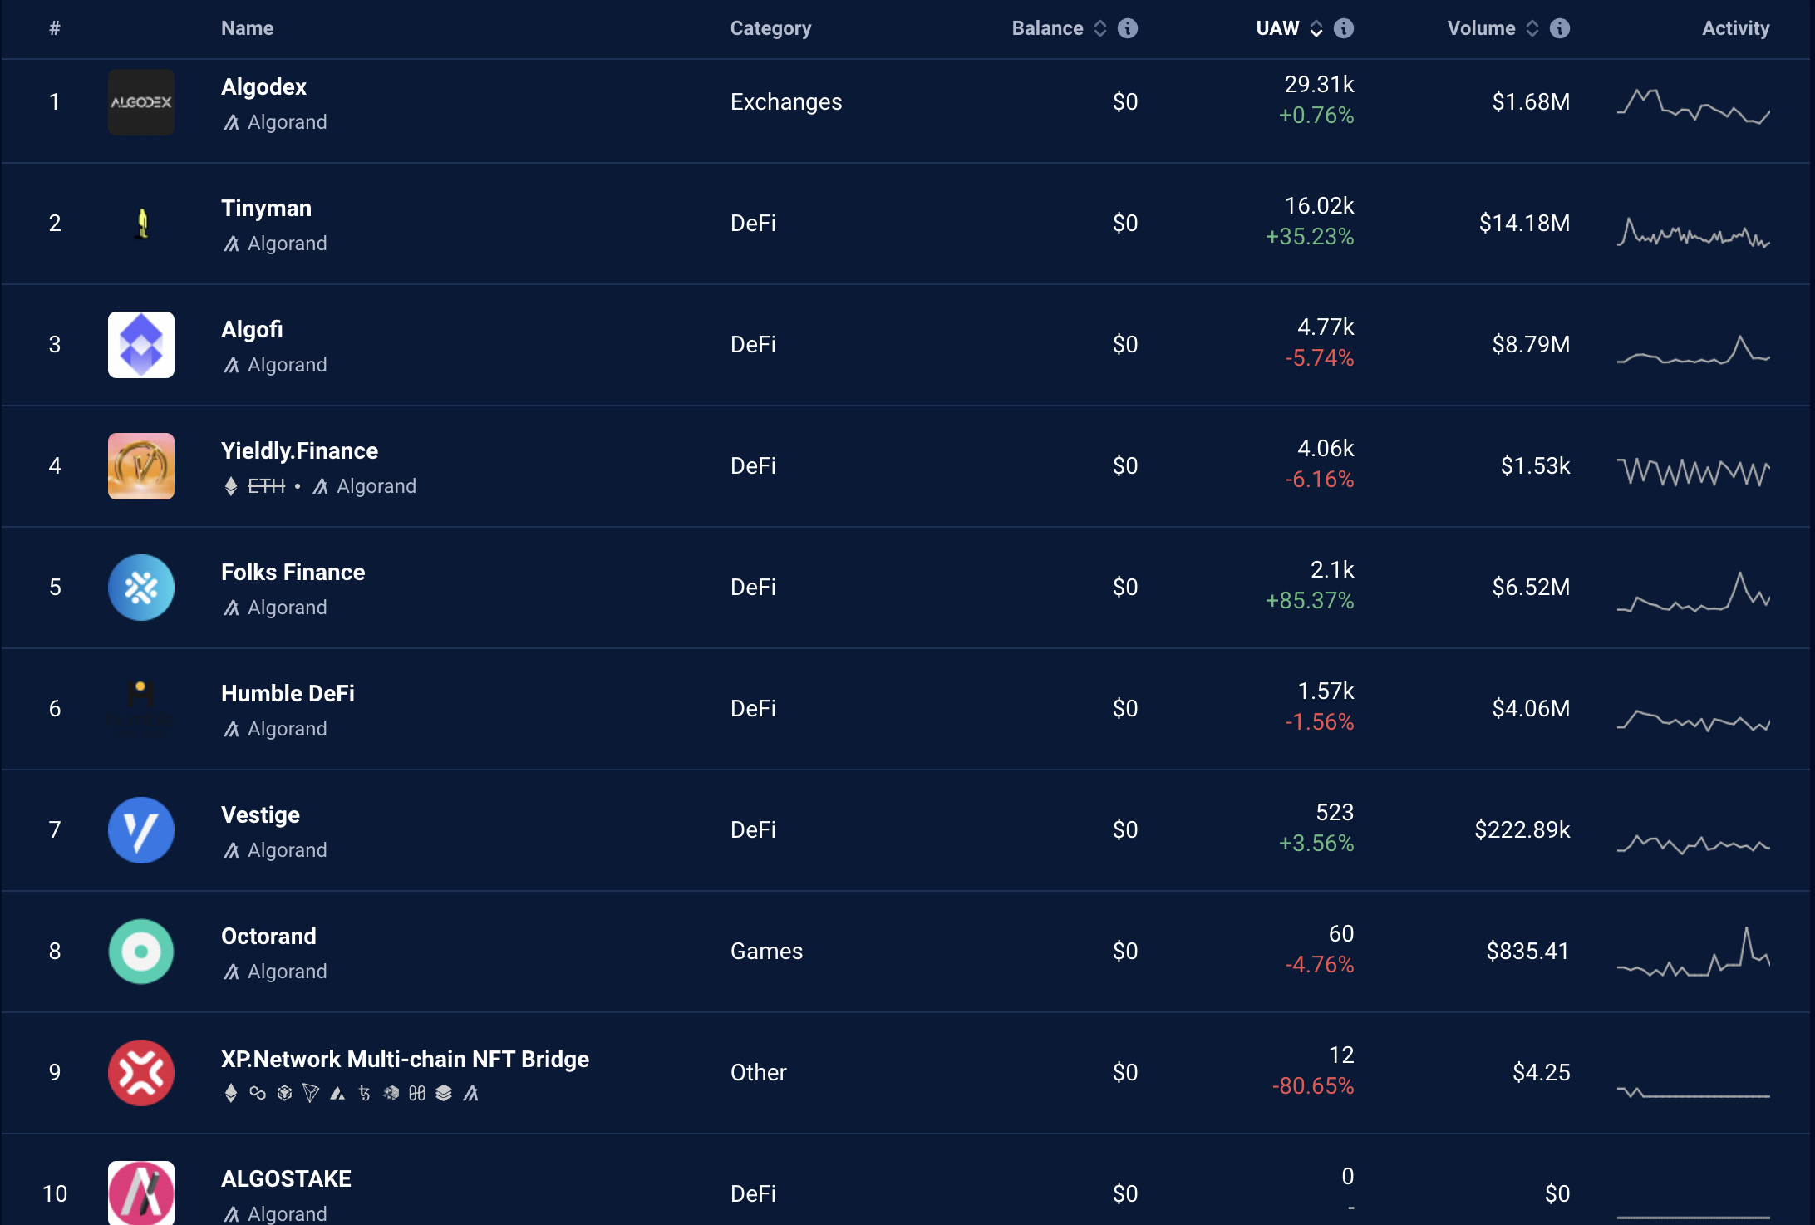Click the Volume column info icon
This screenshot has width=1815, height=1225.
click(x=1560, y=28)
